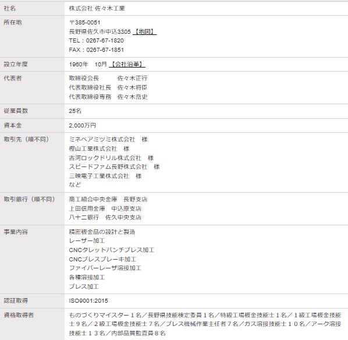Click the 25名 employee count
Viewport: 348px width, 340px height.
75,111
